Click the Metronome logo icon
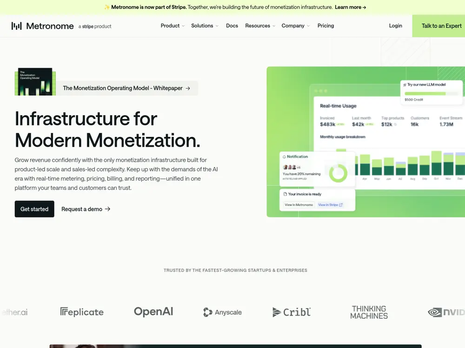 pyautogui.click(x=17, y=26)
